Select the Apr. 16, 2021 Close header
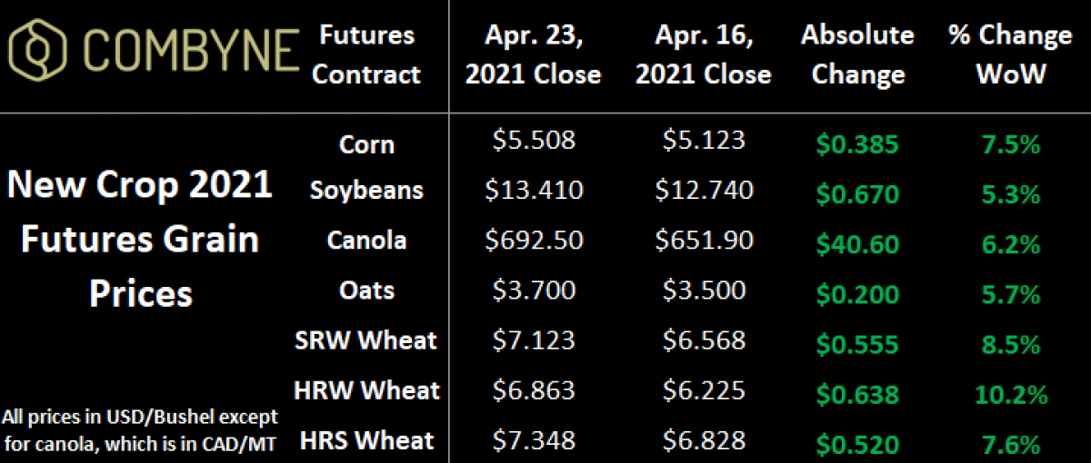Screen dimensions: 1091x463 (703, 54)
